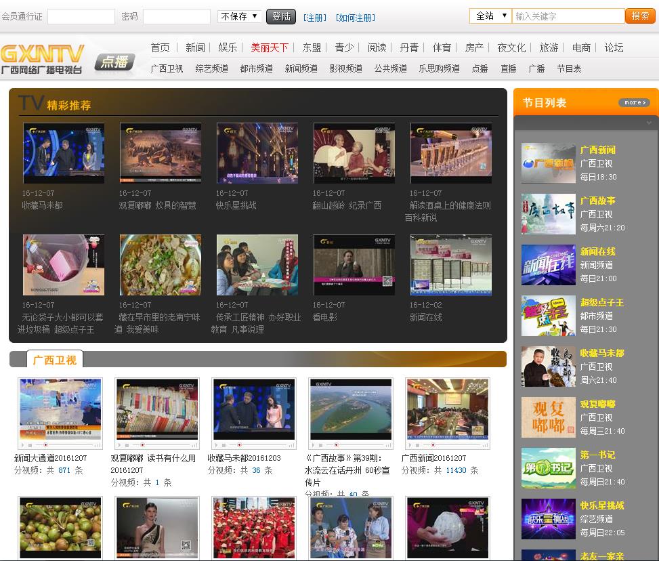Open 新闻在线 16-12-02 video thumbnail
This screenshot has height=561, width=659.
(x=451, y=265)
